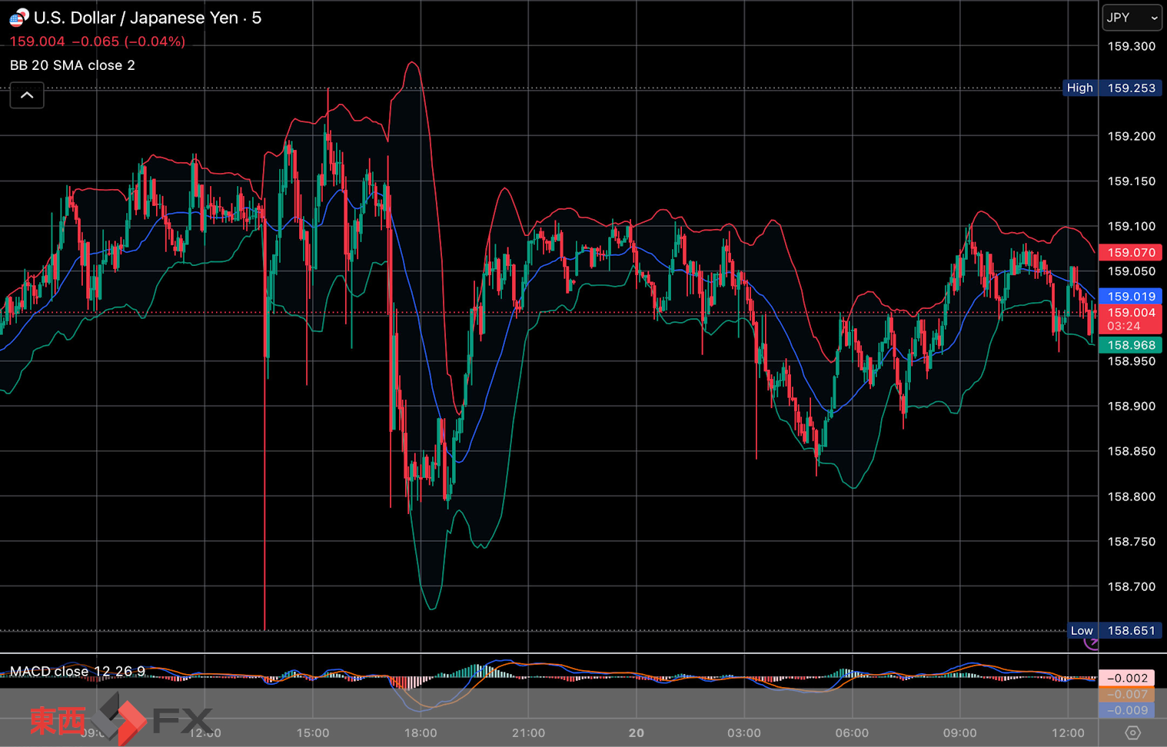Viewport: 1167px width, 747px height.
Task: Click the 159.300 price axis label
Action: 1131,47
